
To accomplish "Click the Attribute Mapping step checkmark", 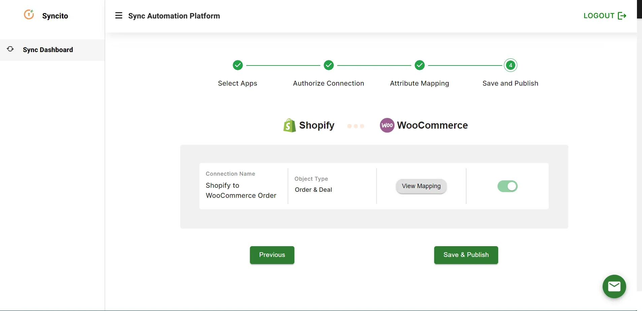I will point(419,65).
